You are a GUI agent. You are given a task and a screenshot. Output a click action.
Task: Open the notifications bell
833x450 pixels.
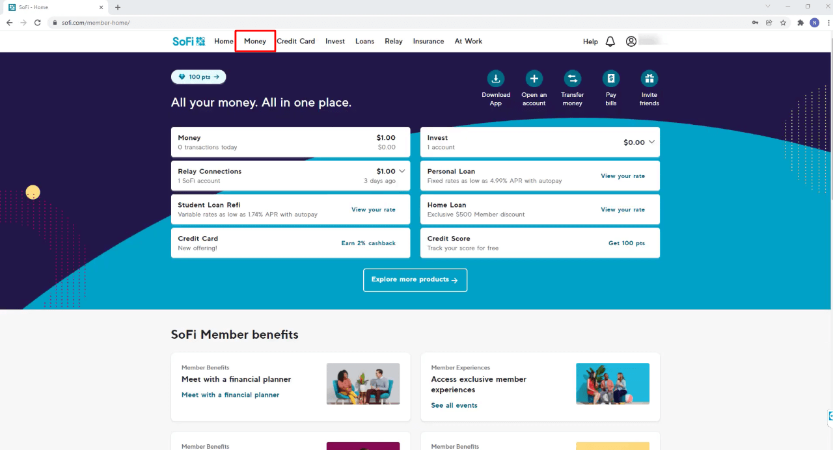(610, 41)
